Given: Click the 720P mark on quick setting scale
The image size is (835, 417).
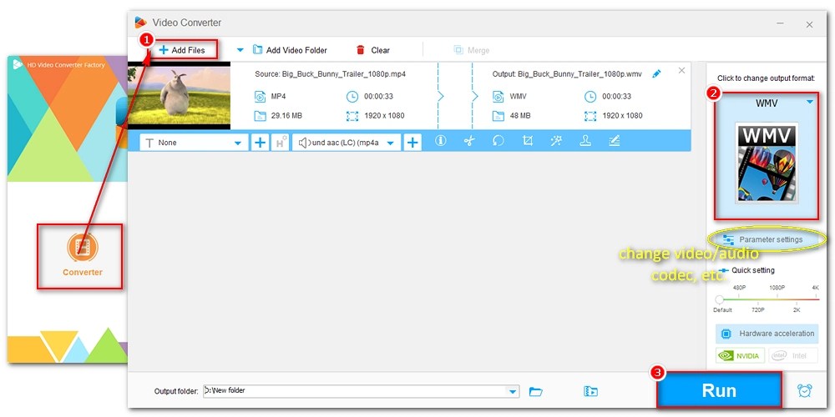Looking at the screenshot, I should pyautogui.click(x=758, y=309).
